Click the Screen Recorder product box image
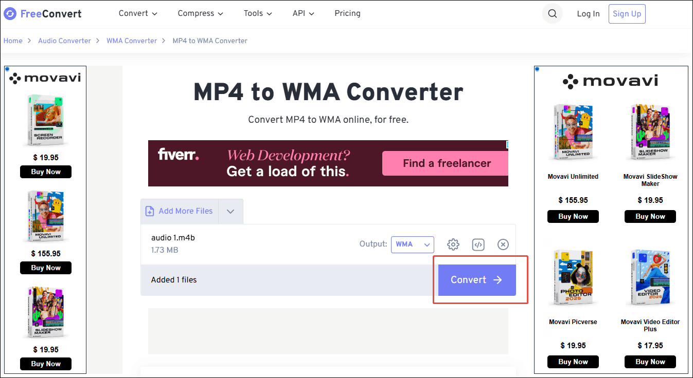The image size is (693, 378). [45, 120]
